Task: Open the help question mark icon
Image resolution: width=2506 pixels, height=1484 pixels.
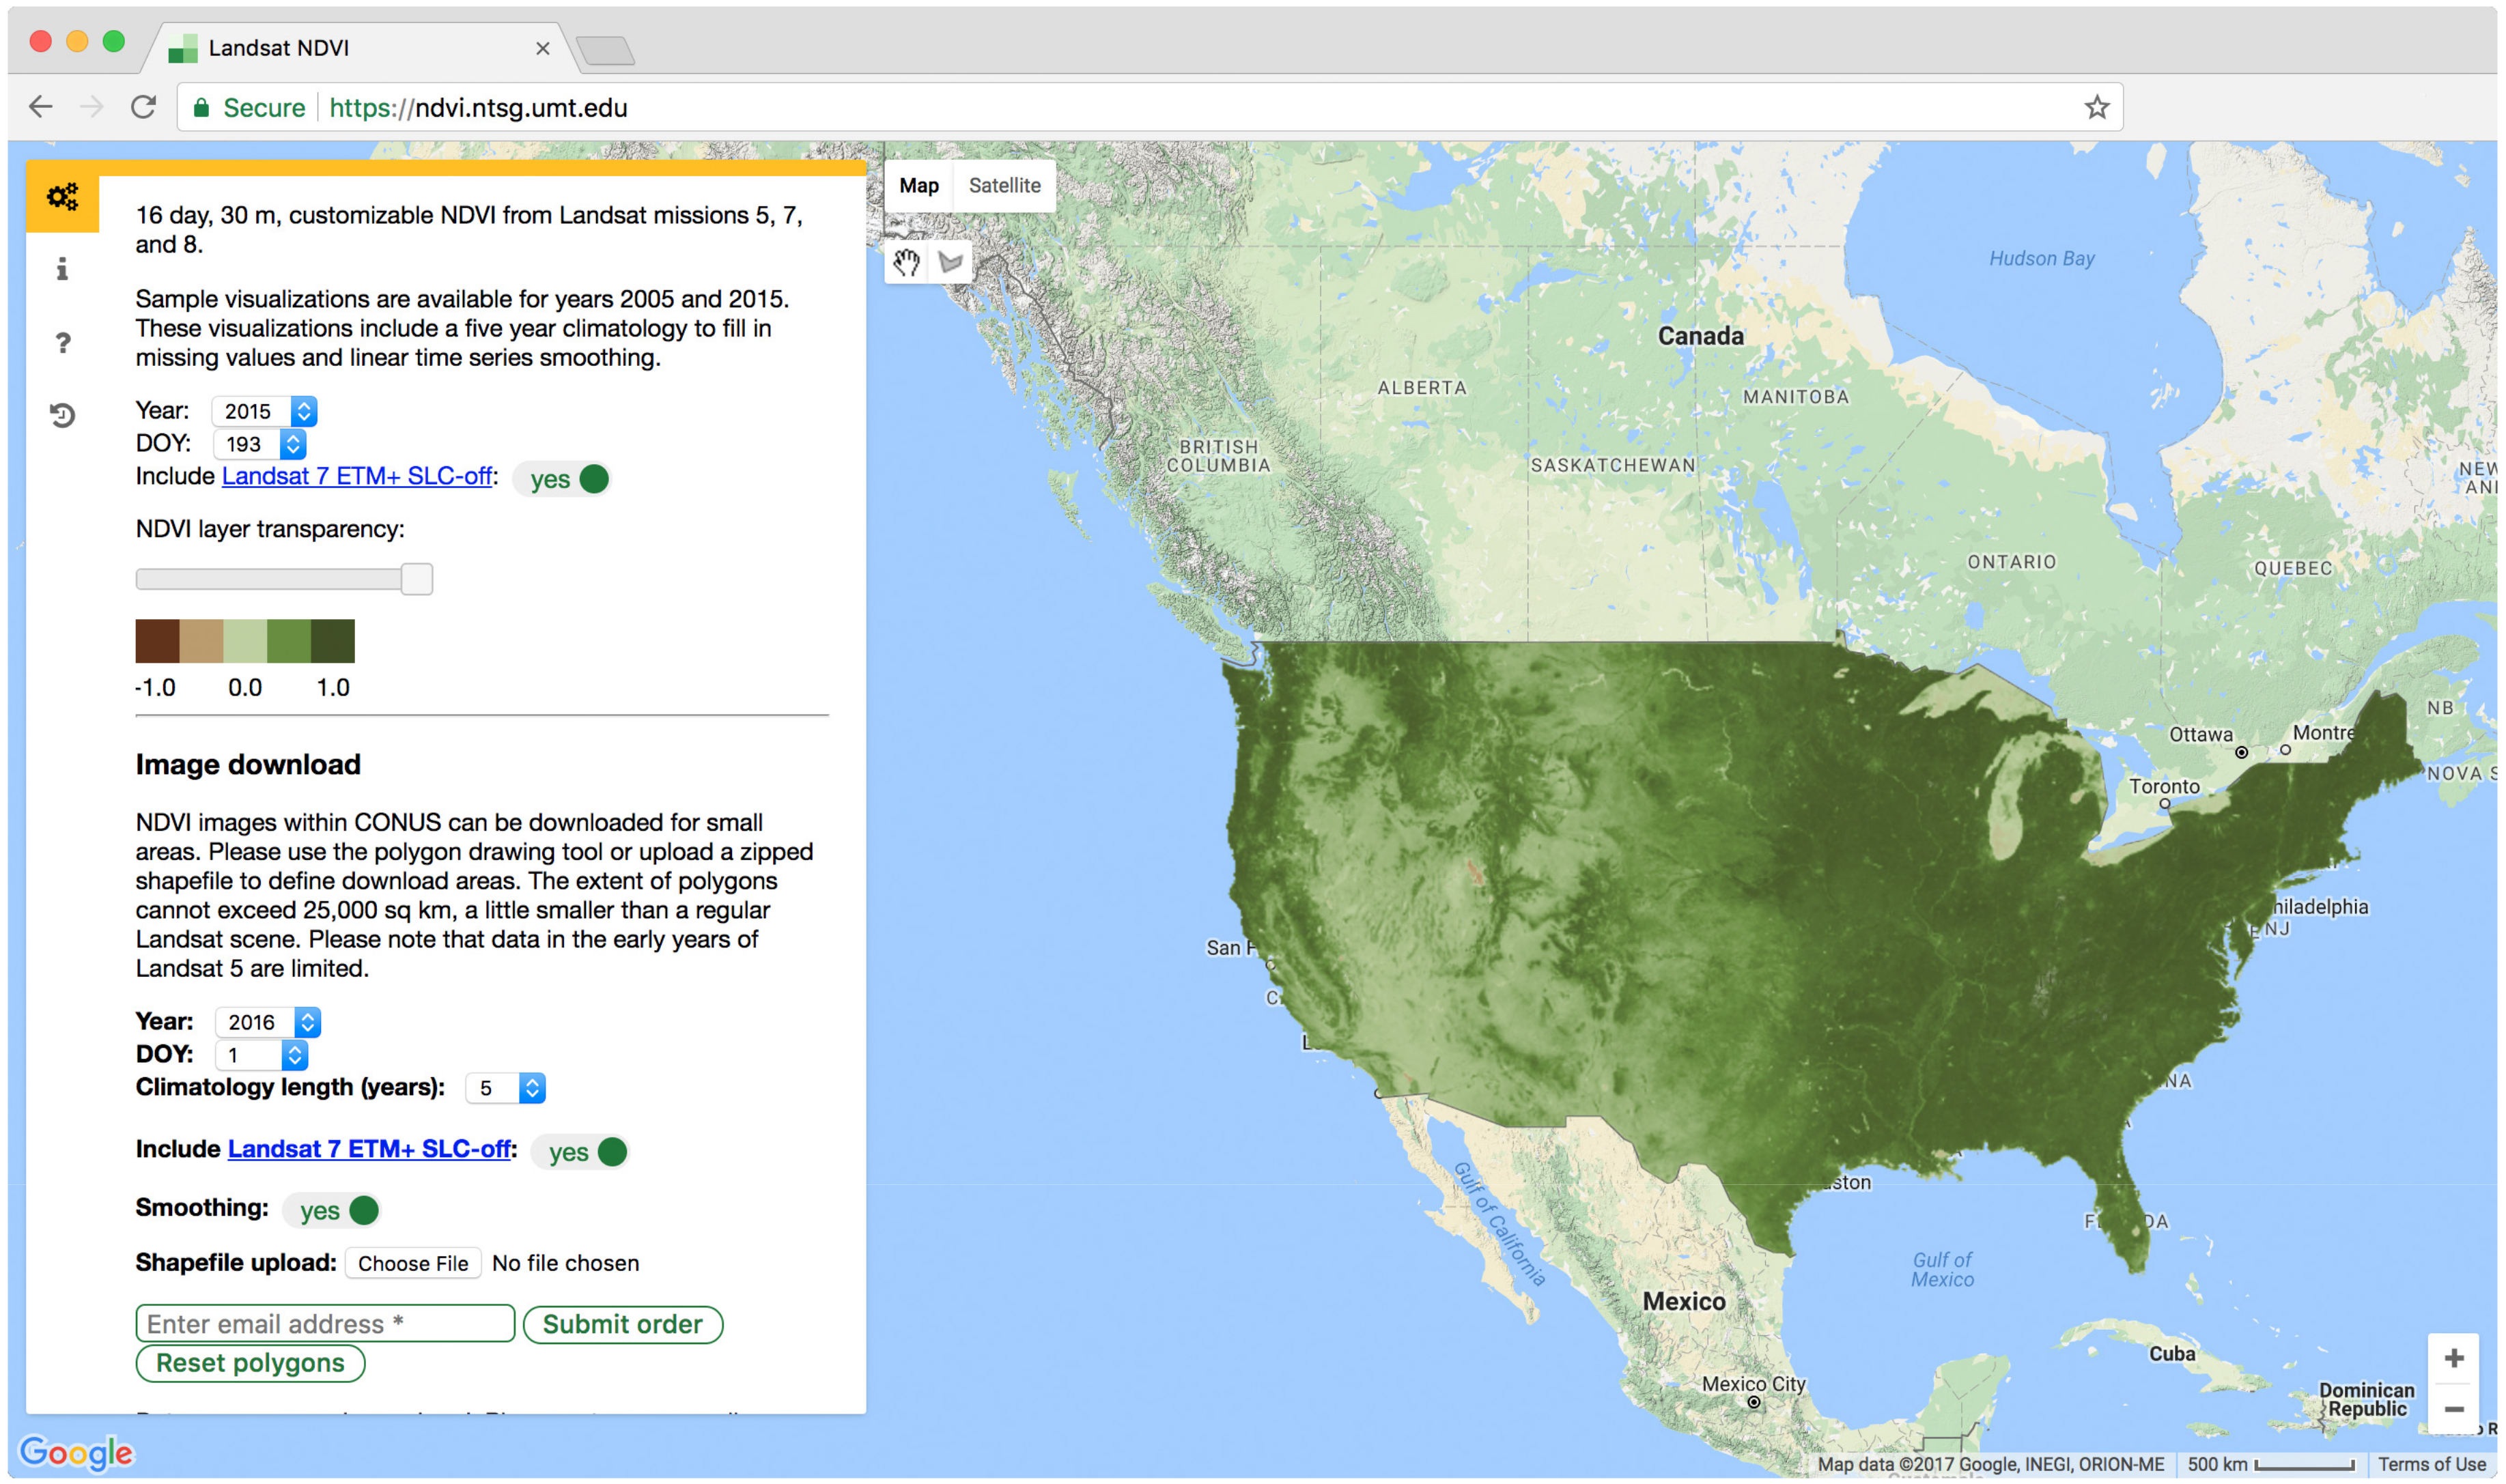Action: pos(62,342)
